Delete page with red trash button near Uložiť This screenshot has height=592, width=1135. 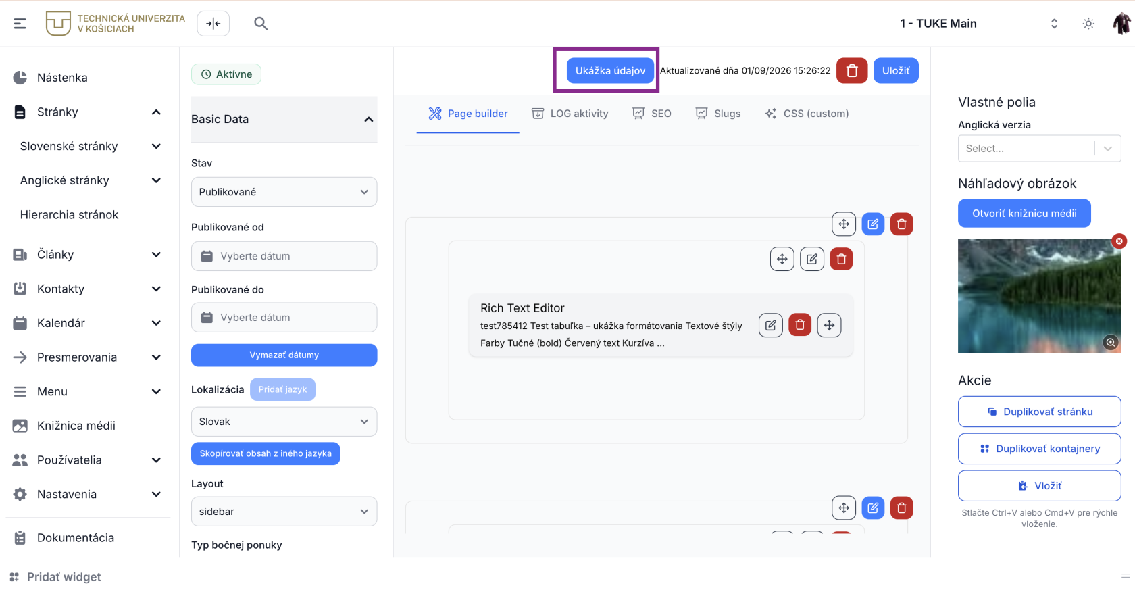coord(852,70)
